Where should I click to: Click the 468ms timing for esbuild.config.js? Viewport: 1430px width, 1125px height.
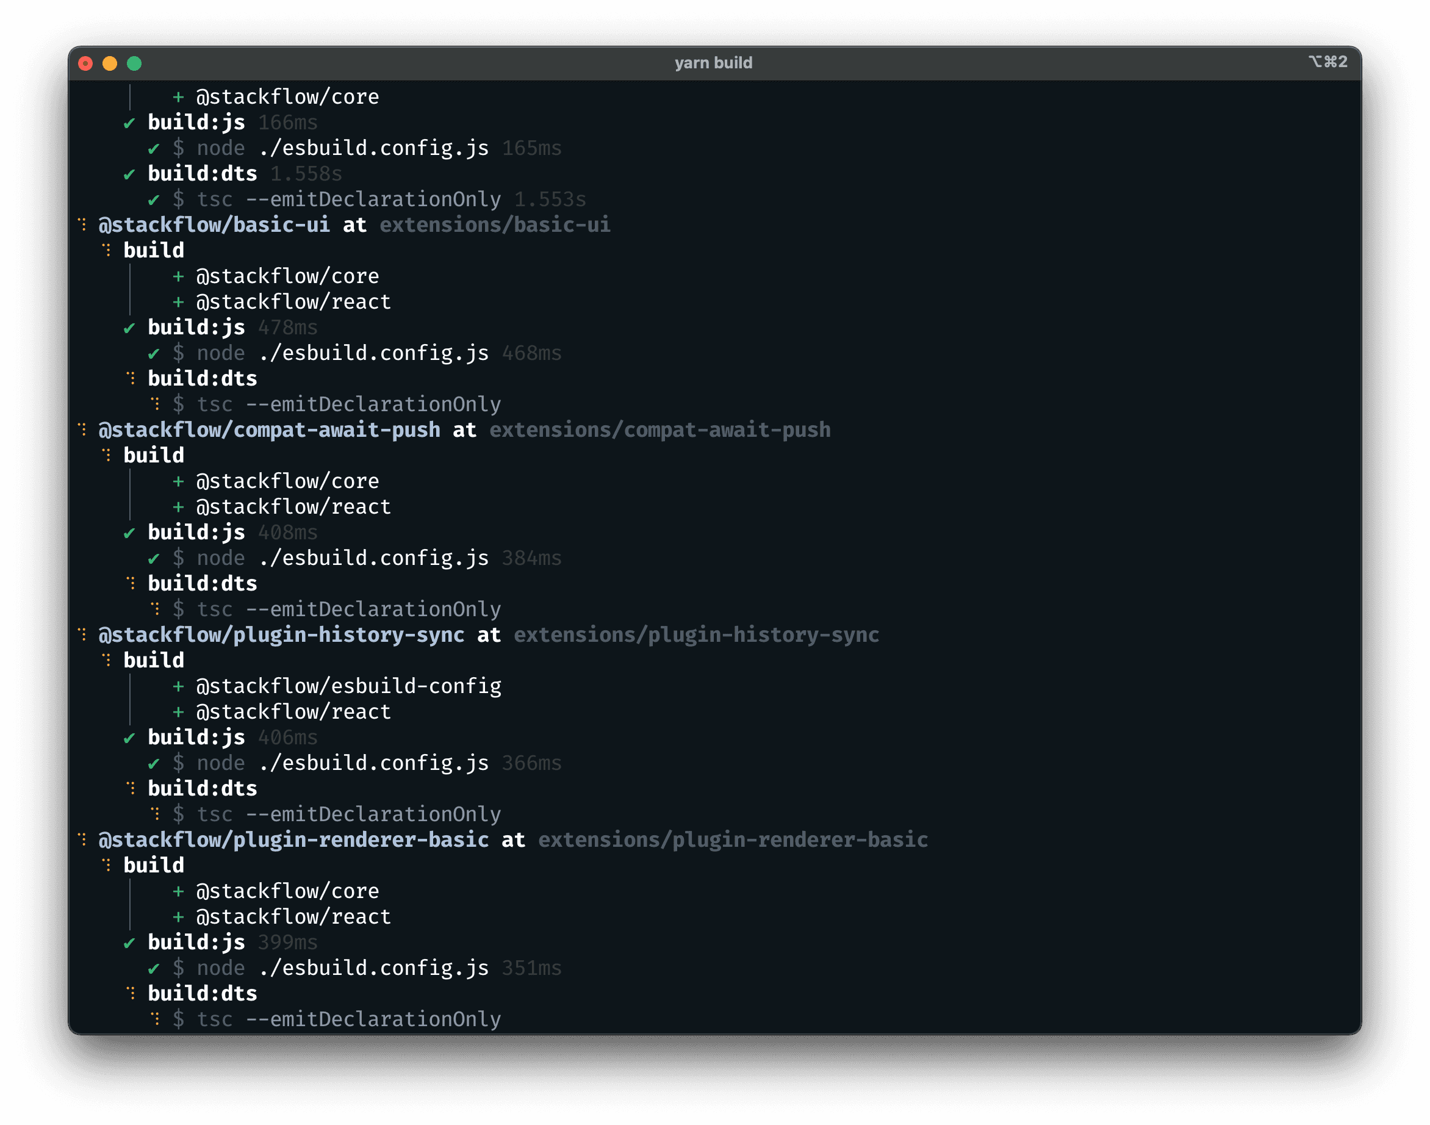[531, 353]
